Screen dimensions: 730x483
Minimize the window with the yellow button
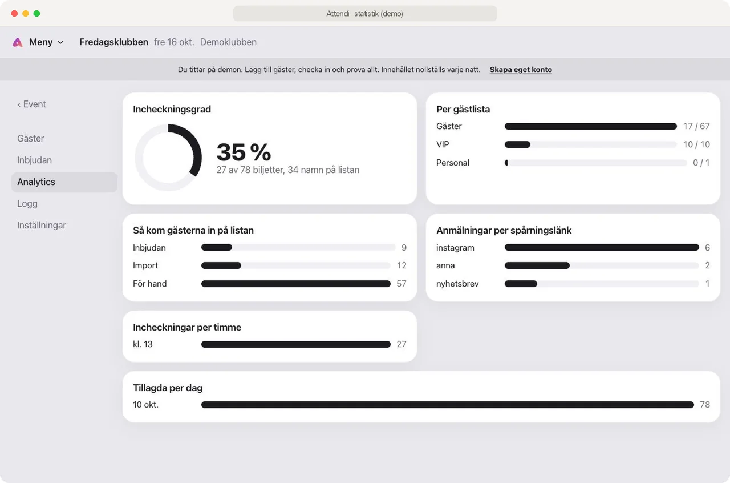(x=26, y=14)
